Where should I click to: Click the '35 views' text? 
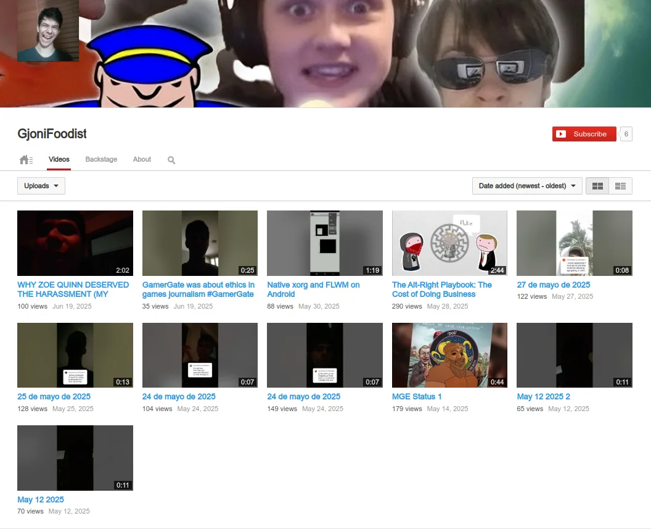point(155,306)
